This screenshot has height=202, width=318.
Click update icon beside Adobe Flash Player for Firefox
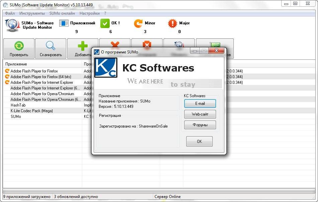coord(7,71)
